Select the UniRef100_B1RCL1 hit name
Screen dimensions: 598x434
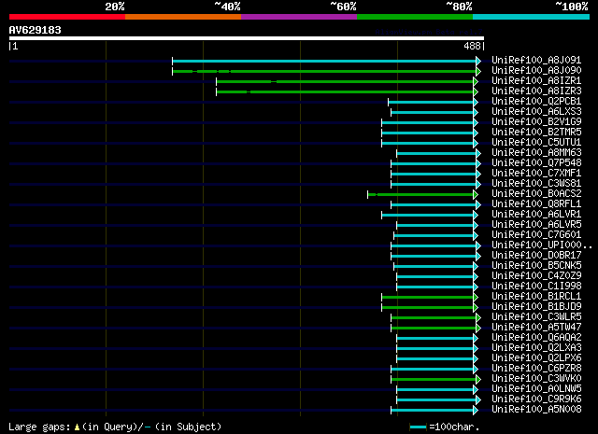click(536, 296)
